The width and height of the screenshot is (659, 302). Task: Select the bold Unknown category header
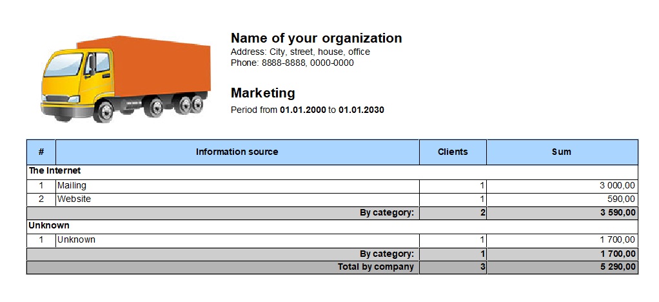pos(49,226)
